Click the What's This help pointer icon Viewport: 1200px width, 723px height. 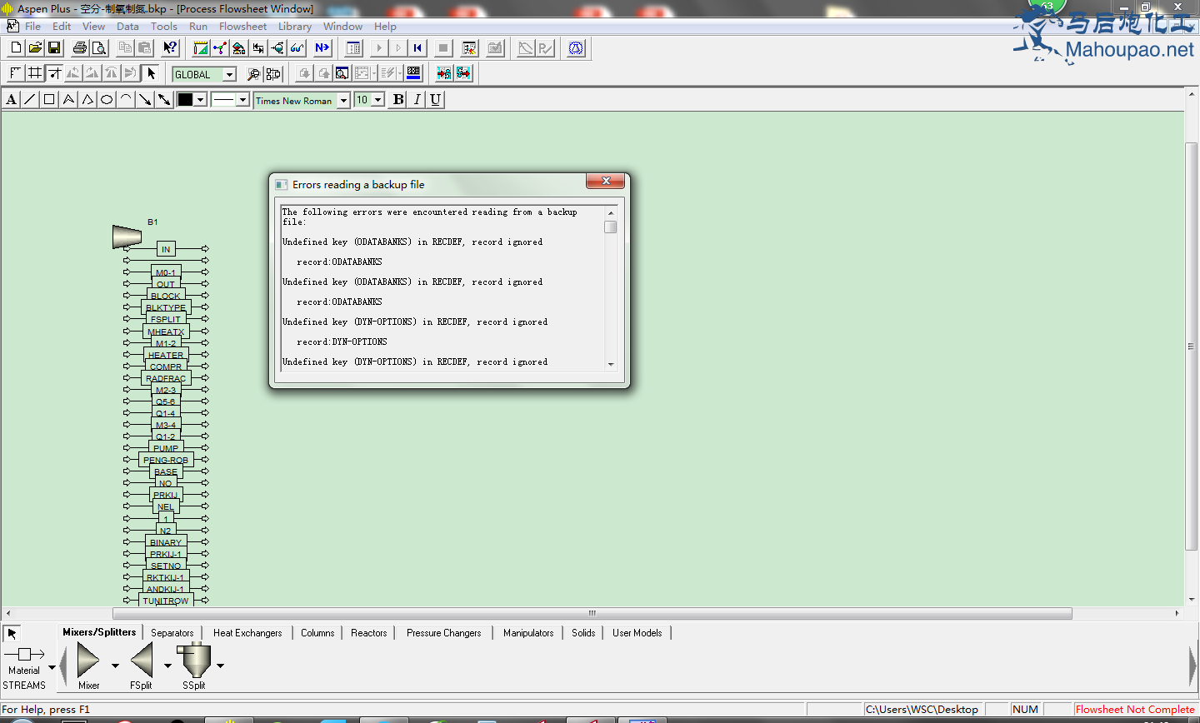pos(170,48)
